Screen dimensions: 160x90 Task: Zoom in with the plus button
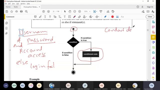coord(79,11)
